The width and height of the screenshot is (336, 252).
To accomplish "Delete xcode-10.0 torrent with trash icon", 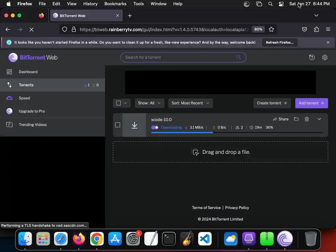I will click(x=307, y=119).
